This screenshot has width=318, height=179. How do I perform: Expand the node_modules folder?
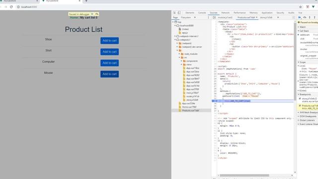pos(179,54)
